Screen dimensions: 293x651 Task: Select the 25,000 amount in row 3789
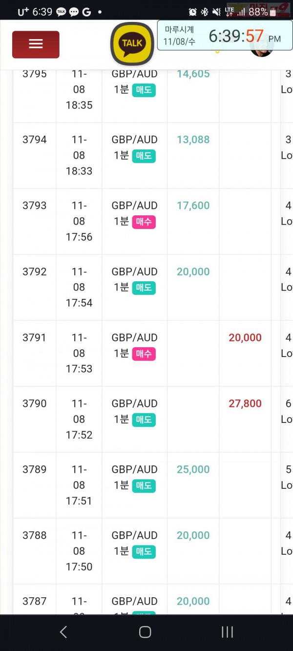pyautogui.click(x=193, y=469)
